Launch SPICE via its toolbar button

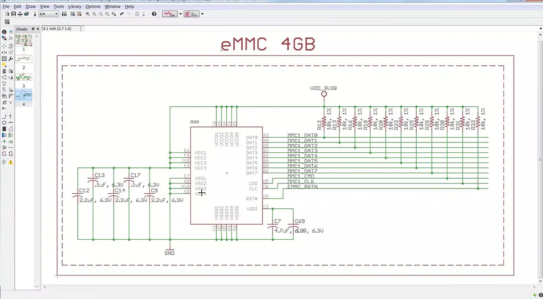pyautogui.click(x=190, y=14)
